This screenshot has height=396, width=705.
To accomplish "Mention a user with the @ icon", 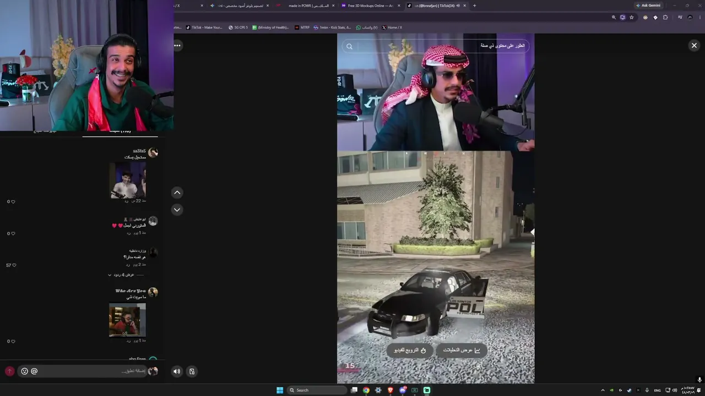I will tap(34, 371).
